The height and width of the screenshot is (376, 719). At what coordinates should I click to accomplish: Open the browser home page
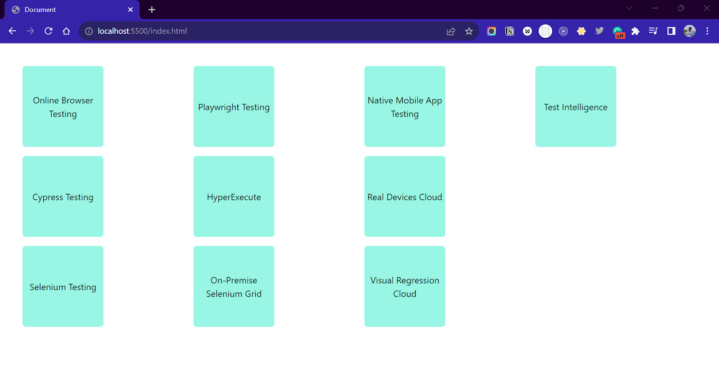[x=67, y=31]
